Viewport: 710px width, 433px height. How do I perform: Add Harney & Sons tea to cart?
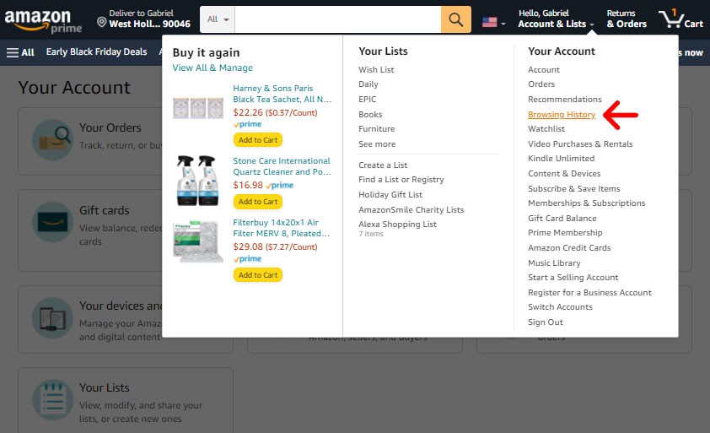pyautogui.click(x=258, y=140)
